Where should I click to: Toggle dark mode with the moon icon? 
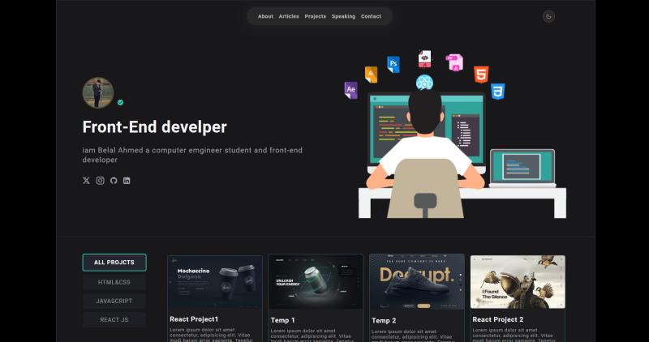pos(548,16)
